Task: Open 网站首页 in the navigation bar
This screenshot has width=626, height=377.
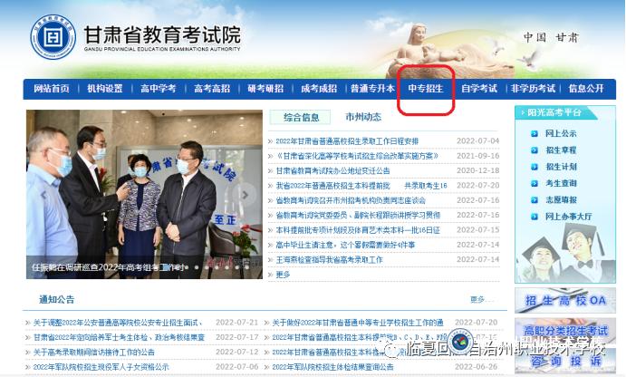Action: click(x=52, y=88)
